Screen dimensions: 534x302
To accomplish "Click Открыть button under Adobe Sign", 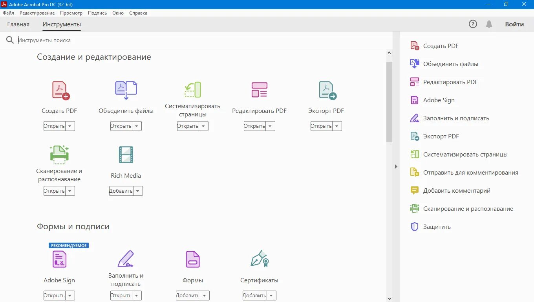I will pyautogui.click(x=54, y=296).
